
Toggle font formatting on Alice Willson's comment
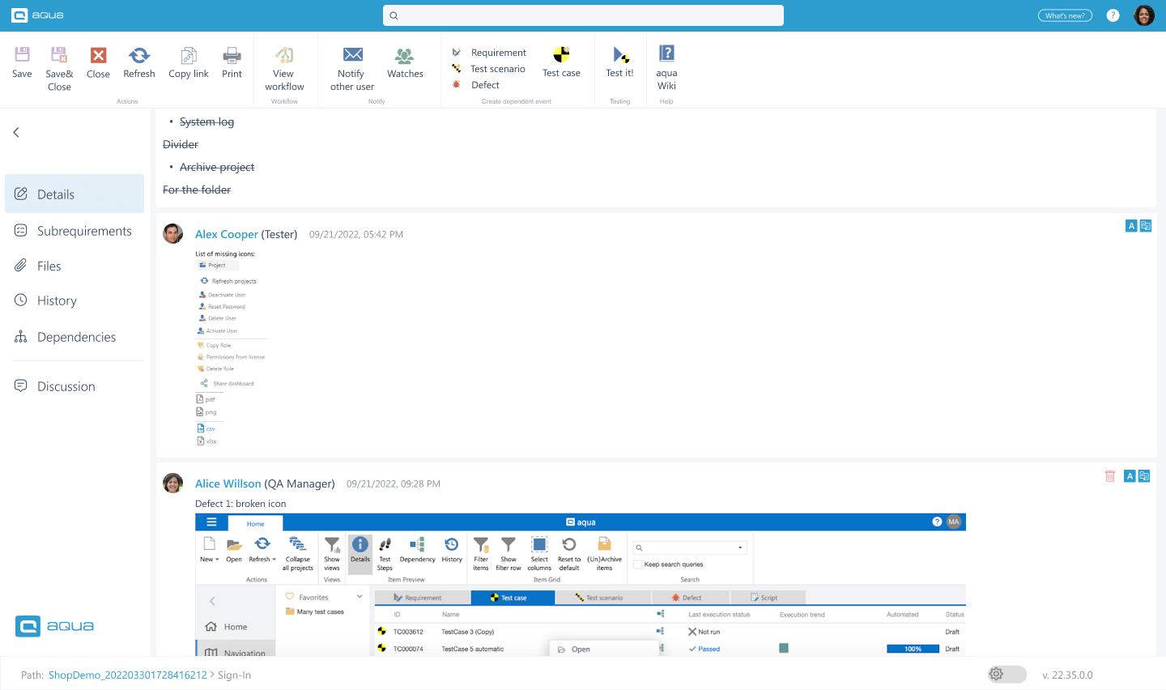(1130, 476)
